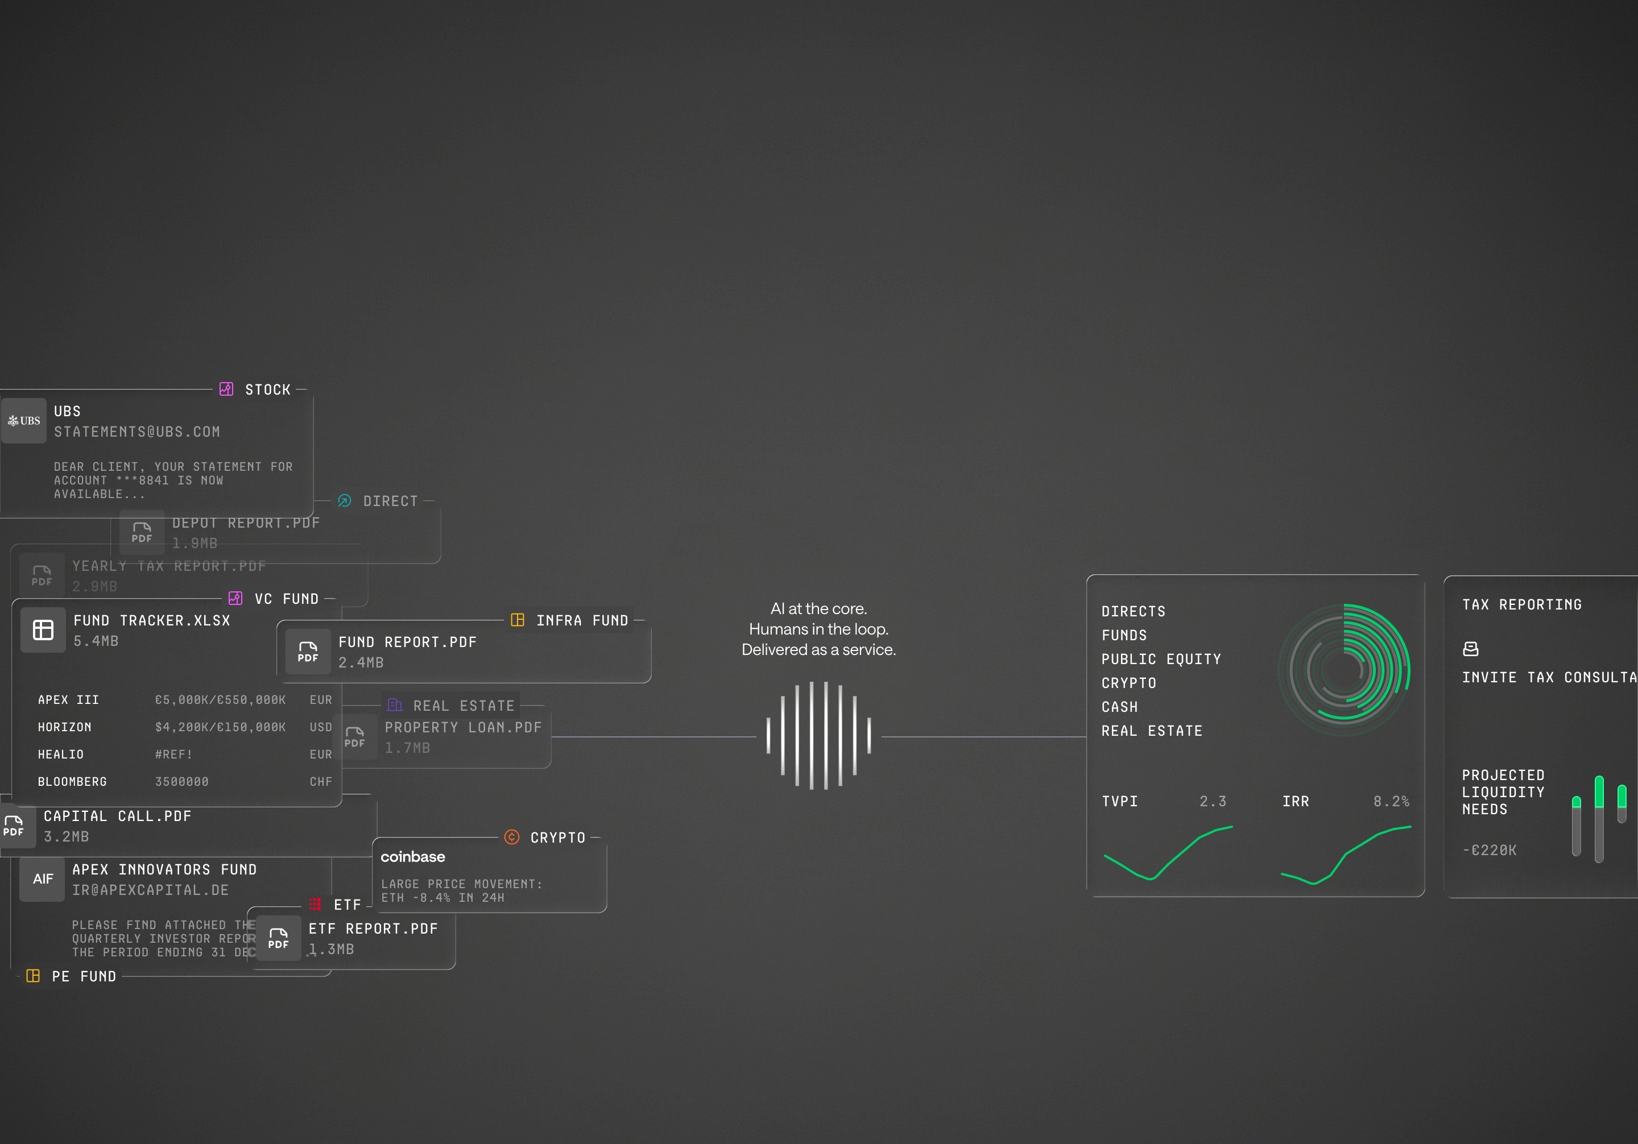Click the Fund Report PDF icon
The width and height of the screenshot is (1638, 1144).
308,652
